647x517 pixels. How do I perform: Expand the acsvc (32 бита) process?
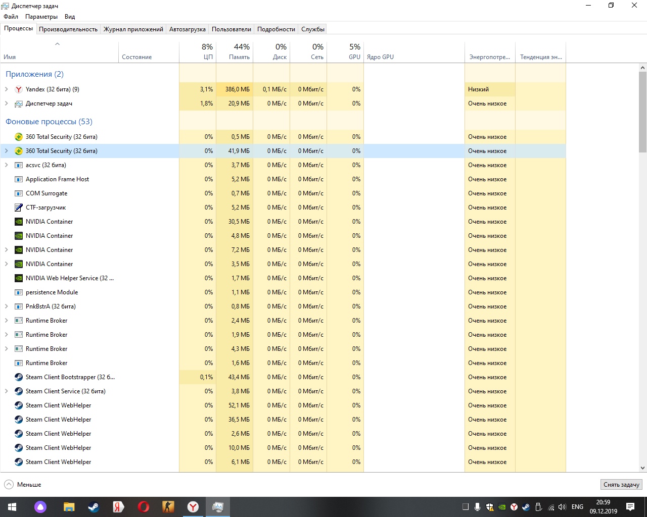click(7, 165)
